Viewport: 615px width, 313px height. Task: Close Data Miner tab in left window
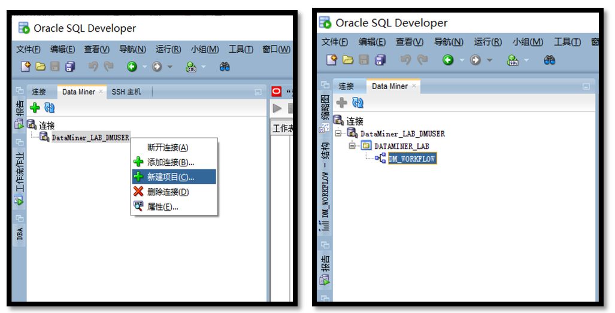(101, 92)
